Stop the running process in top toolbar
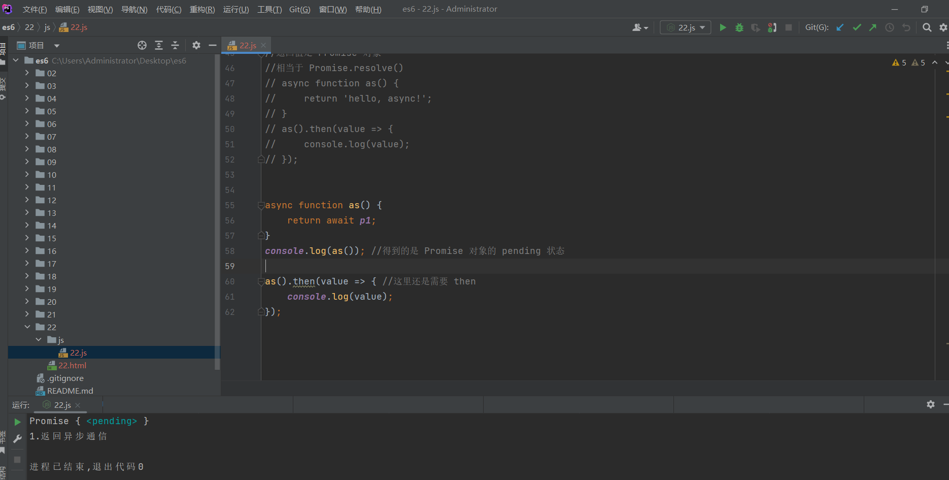949x480 pixels. [x=789, y=27]
